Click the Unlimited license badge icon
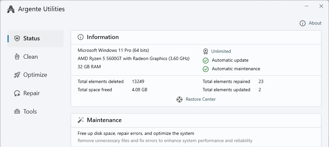329x147 pixels. tap(206, 51)
